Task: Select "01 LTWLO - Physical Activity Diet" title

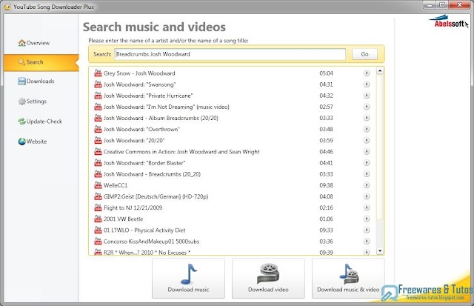Action: coord(144,230)
